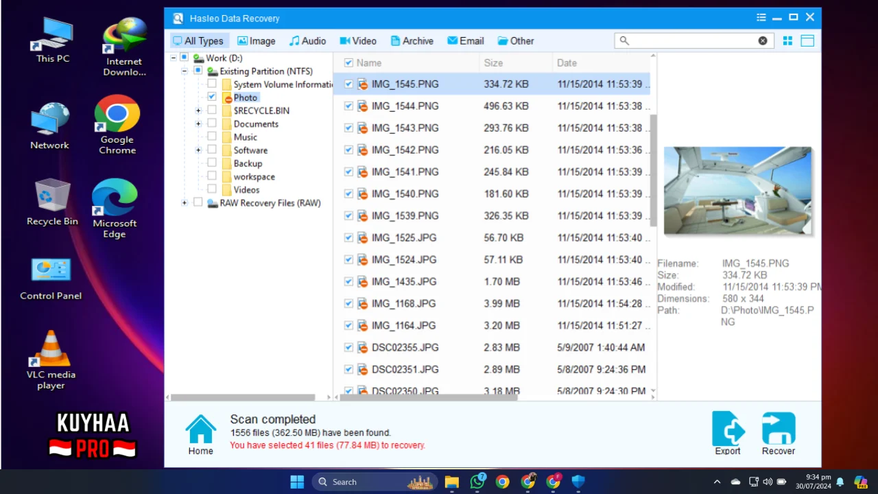Screen dimensions: 878x494
Task: Check the Music folder checkbox
Action: [x=212, y=137]
